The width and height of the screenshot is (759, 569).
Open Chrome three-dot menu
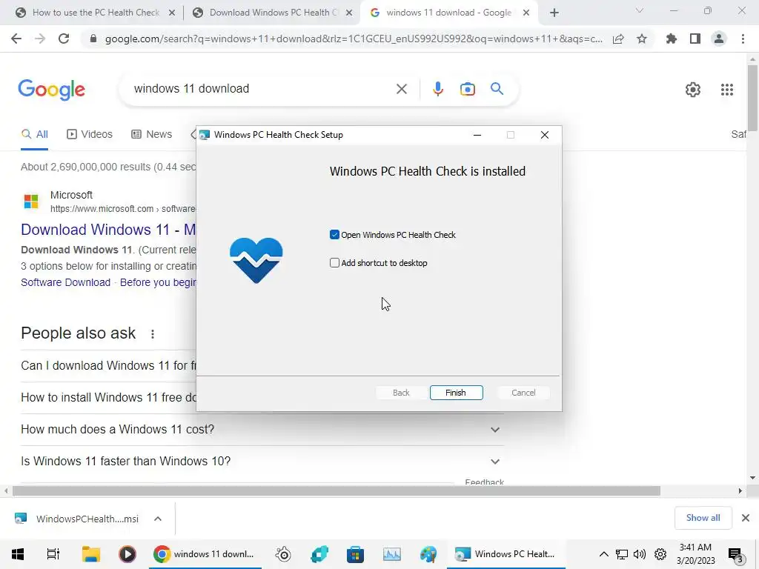743,39
